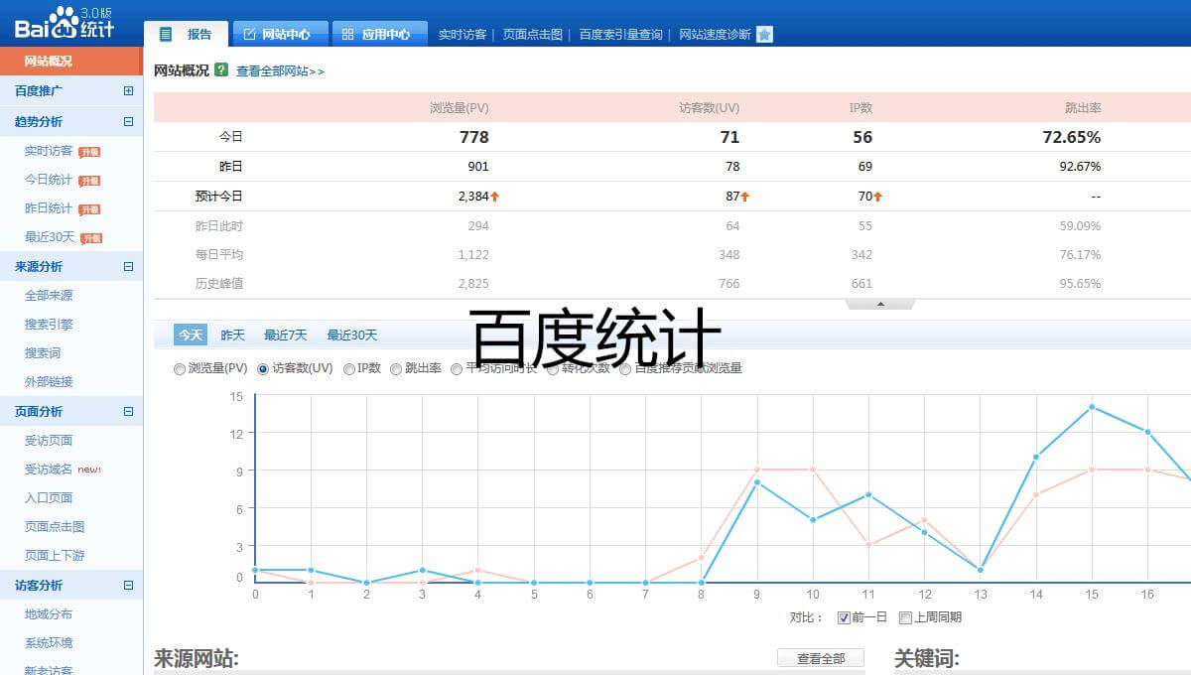Expand the 百度推广 sidebar section
The width and height of the screenshot is (1191, 675).
[x=128, y=91]
